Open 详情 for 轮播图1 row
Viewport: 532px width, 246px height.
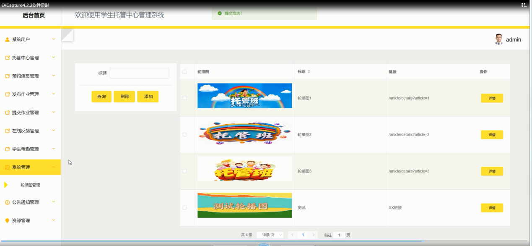[492, 98]
